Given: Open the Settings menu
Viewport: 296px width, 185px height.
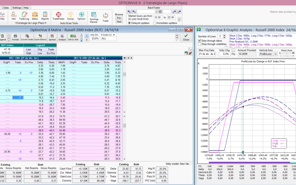Looking at the screenshot, I should click(x=17, y=8).
